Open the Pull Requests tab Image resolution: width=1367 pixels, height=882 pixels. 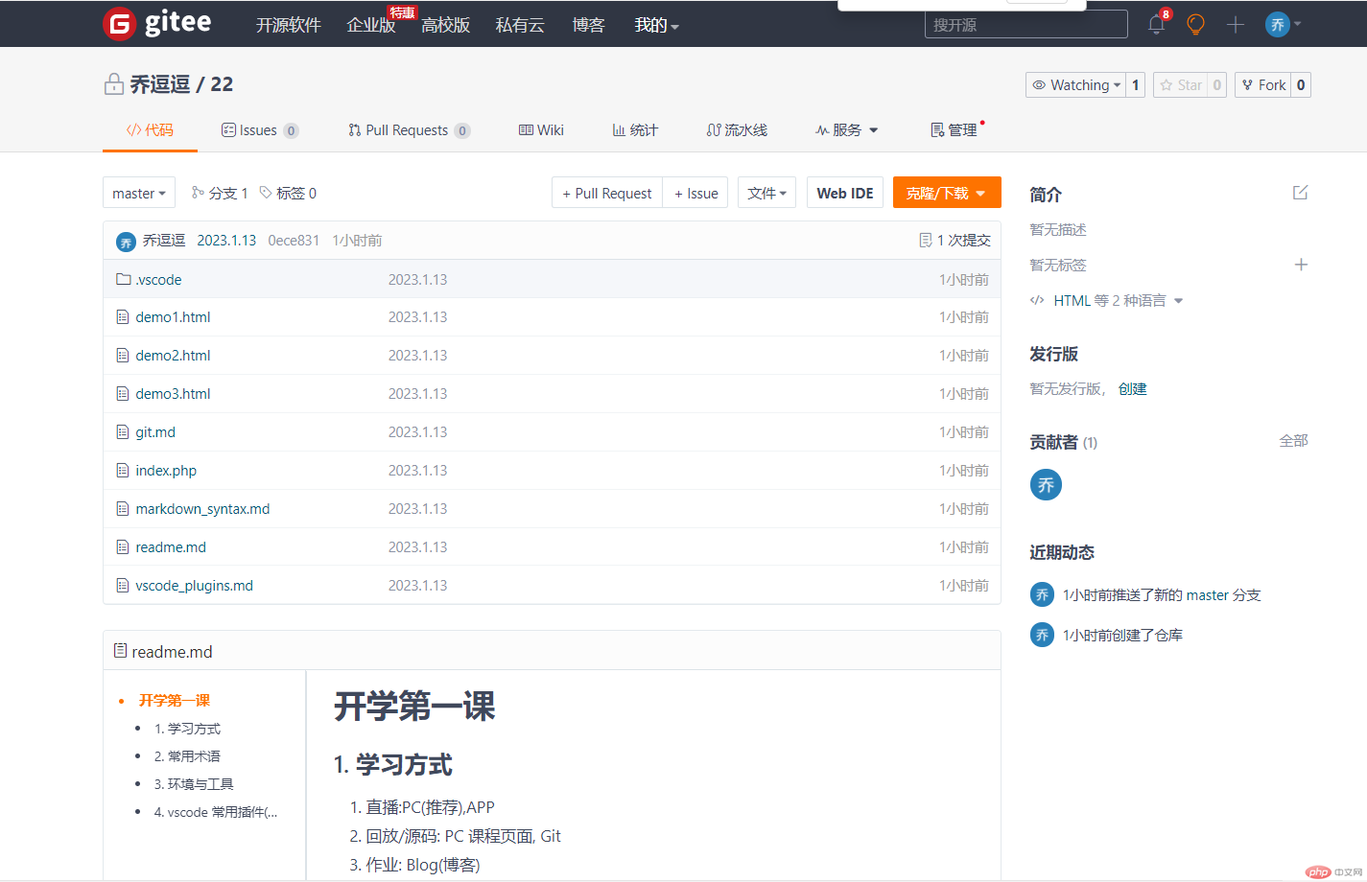pos(409,130)
